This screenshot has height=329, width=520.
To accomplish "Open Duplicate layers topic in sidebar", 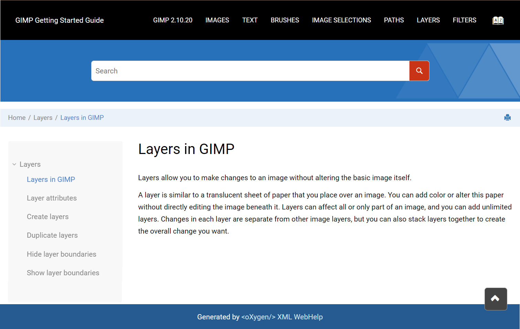I will click(x=52, y=235).
